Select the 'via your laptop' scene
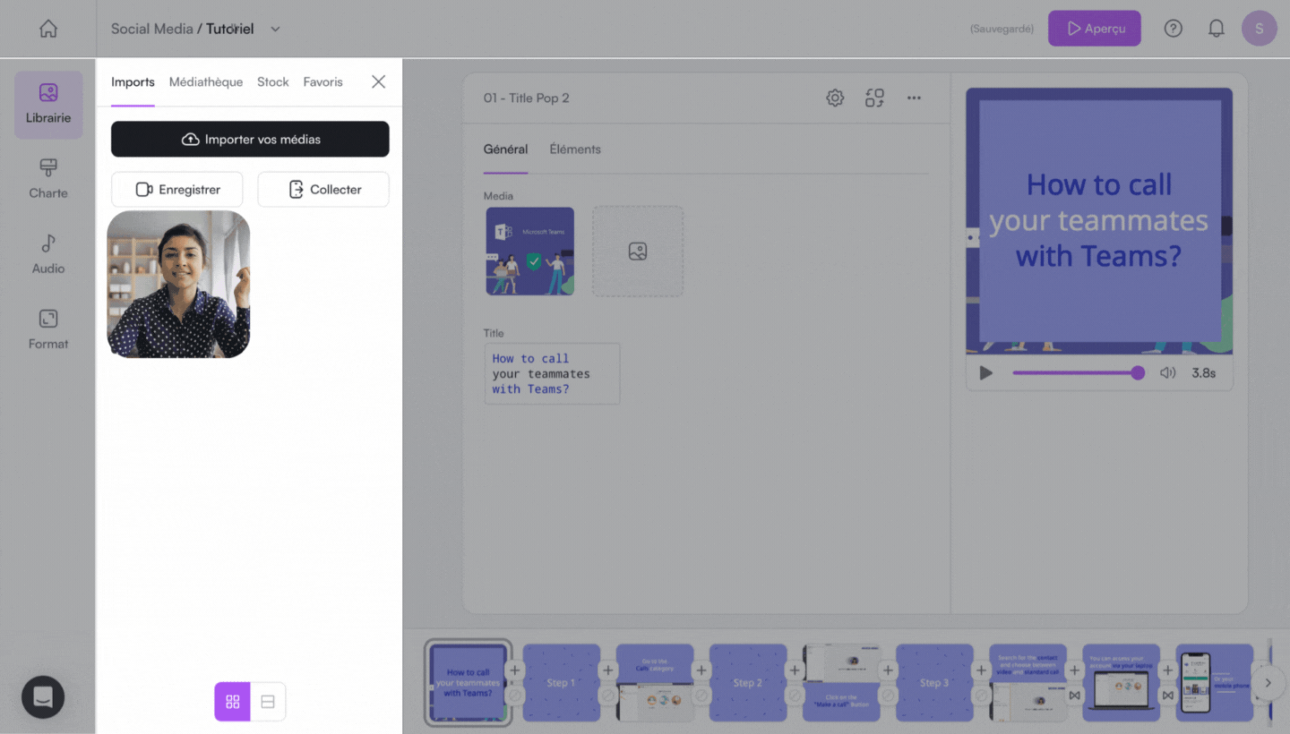Screen dimensions: 1290x734 1121,682
